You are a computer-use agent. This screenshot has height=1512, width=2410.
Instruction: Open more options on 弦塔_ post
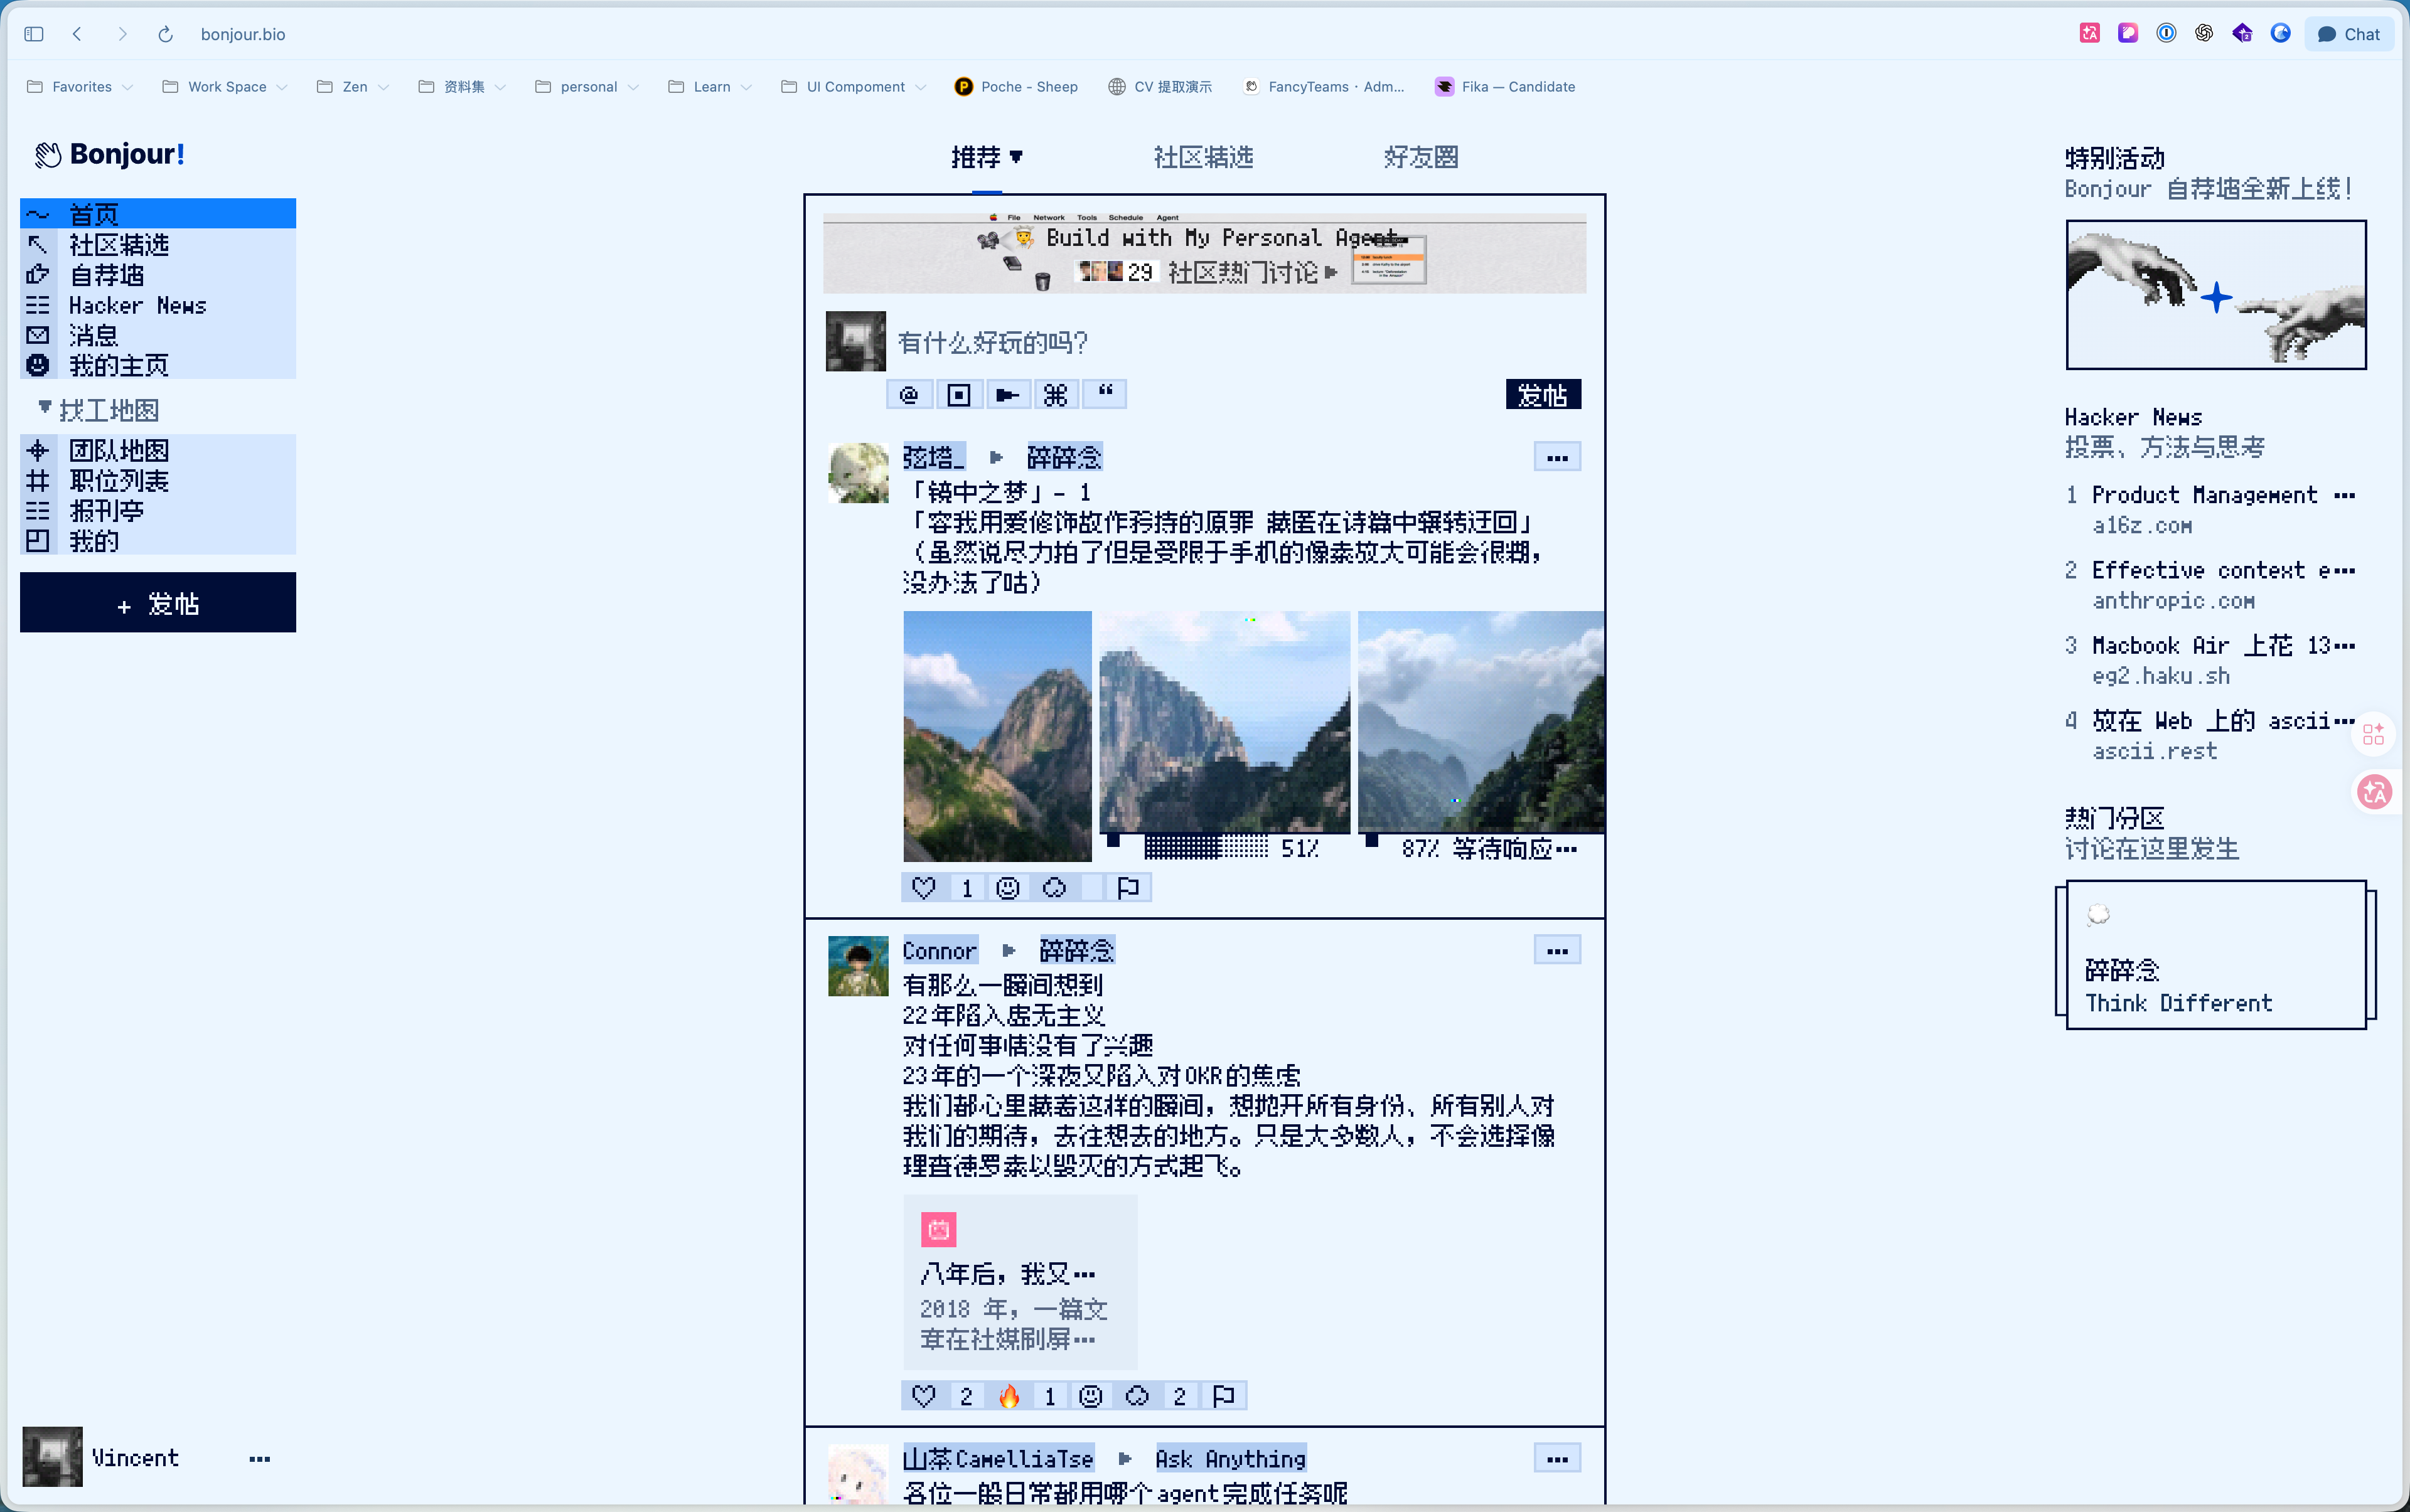[1556, 458]
